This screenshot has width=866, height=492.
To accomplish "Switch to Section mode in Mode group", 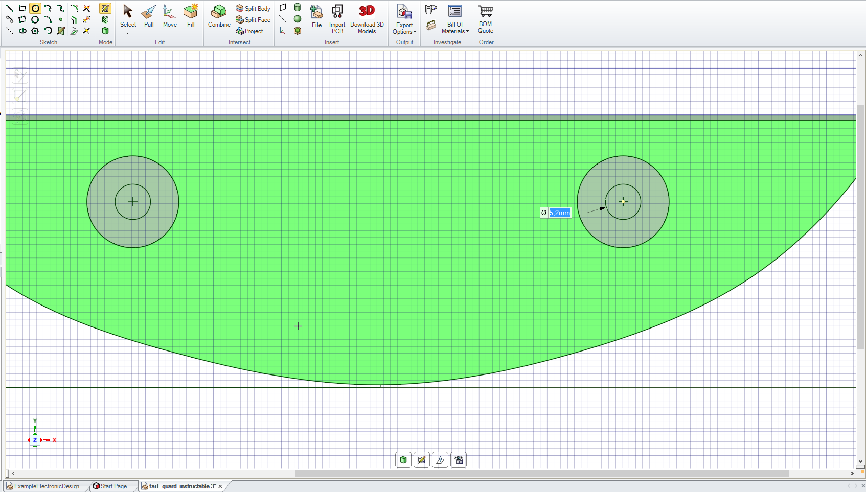I will pos(105,20).
